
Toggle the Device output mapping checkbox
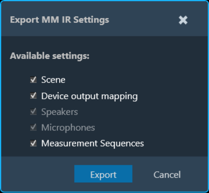[x=33, y=96]
